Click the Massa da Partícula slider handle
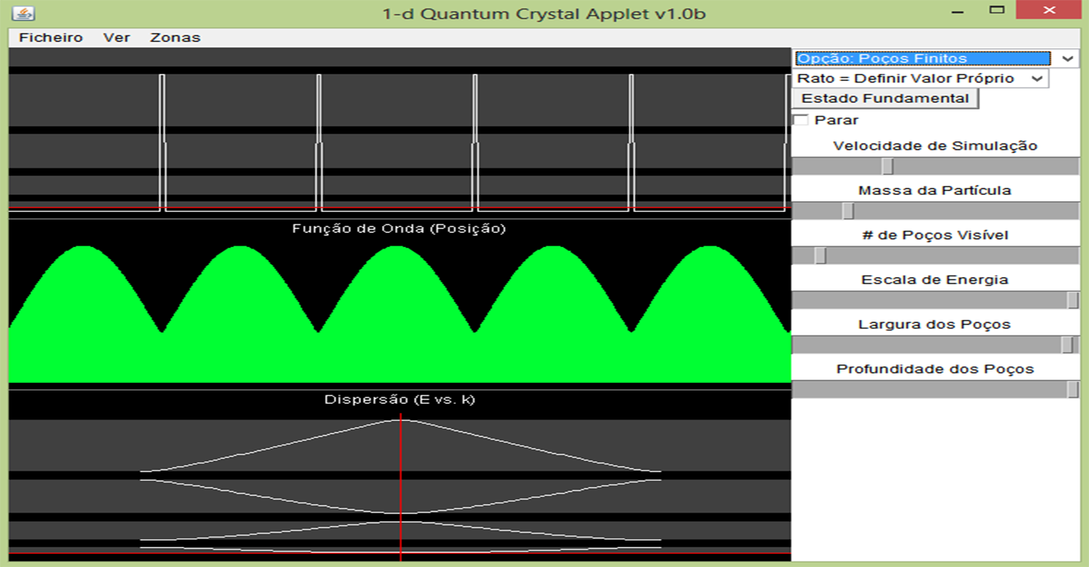1089x567 pixels. [848, 211]
